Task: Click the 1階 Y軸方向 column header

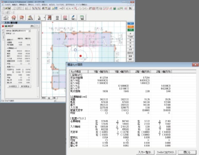Action: pos(99,71)
